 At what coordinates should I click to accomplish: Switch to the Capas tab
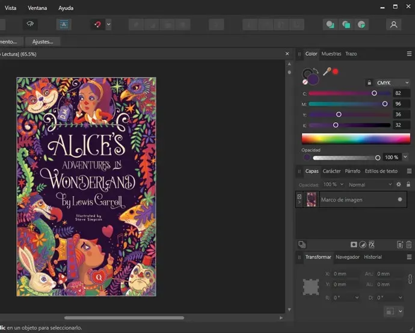click(312, 171)
